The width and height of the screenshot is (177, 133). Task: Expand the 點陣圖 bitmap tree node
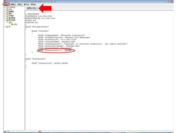(5, 12)
